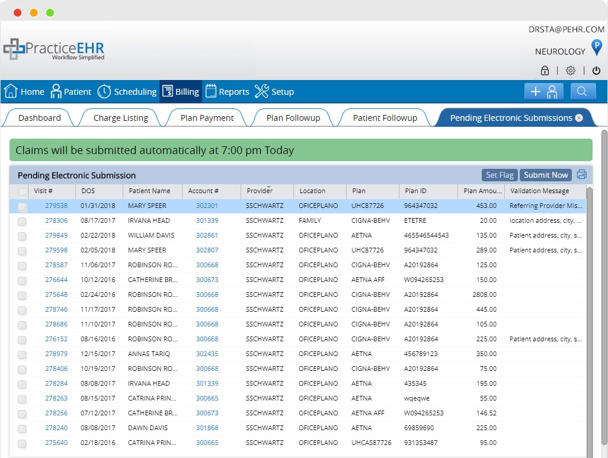The image size is (608, 458).
Task: Click the PracticeEHR logo
Action: [x=54, y=49]
